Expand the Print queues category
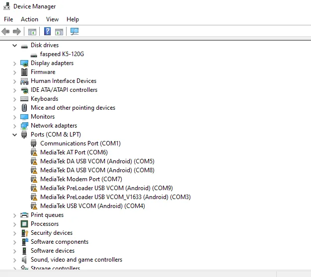311x277 pixels. click(x=15, y=215)
